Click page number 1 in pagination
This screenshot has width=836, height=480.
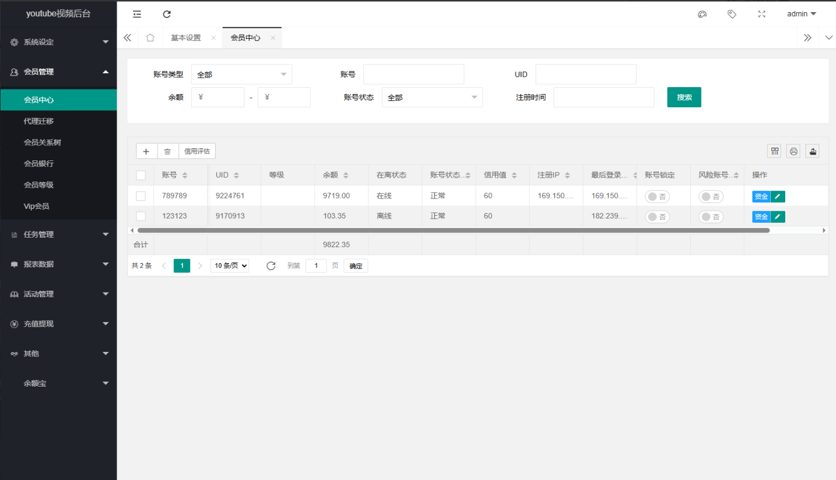[x=182, y=266]
